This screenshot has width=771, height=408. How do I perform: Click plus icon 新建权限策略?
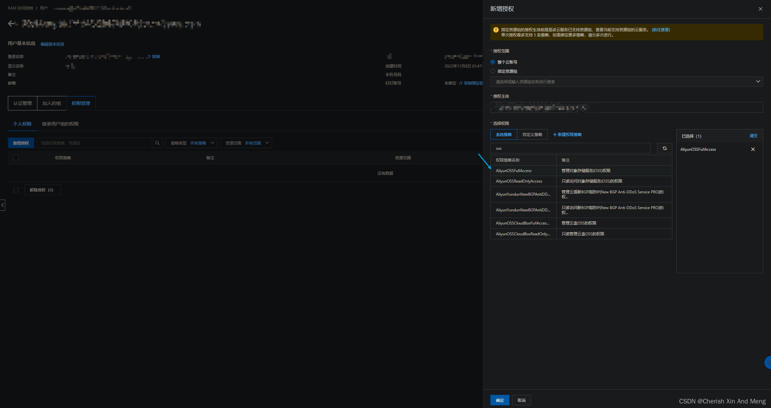point(555,135)
